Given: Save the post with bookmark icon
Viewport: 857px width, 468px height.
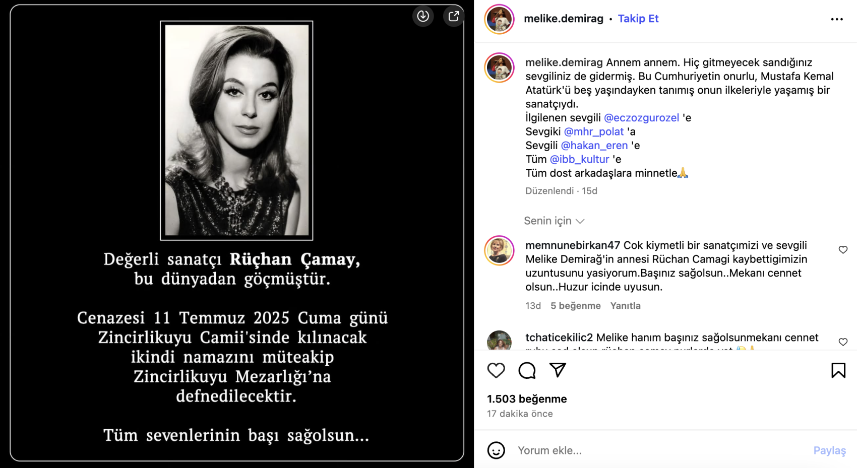Looking at the screenshot, I should click(x=838, y=370).
